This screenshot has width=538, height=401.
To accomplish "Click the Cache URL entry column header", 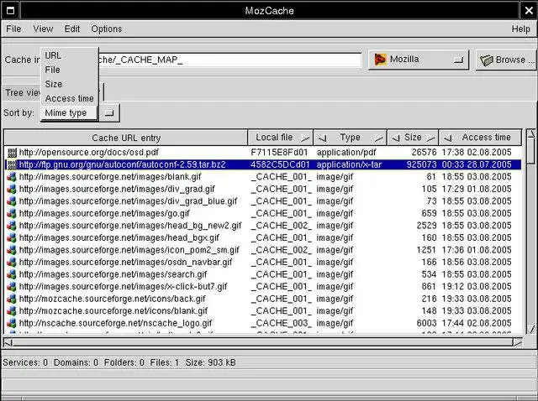I will pyautogui.click(x=126, y=138).
